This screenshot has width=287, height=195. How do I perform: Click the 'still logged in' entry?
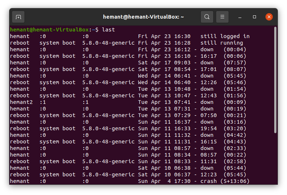coord(225,36)
